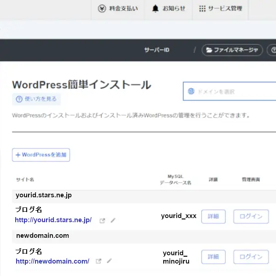Viewport: 276px width, 276px height.
Task: Open 使い方を見る help link
Action: [x=36, y=99]
